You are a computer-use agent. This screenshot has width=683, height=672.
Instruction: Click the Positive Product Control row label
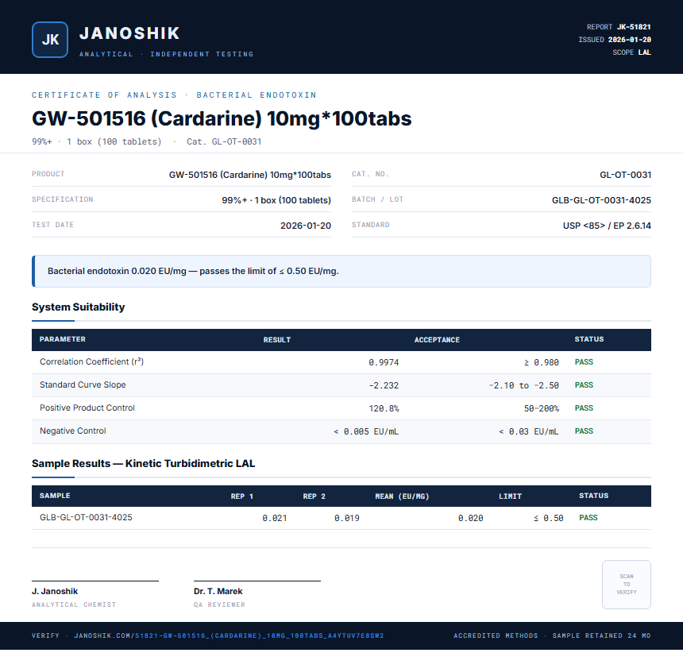click(87, 408)
